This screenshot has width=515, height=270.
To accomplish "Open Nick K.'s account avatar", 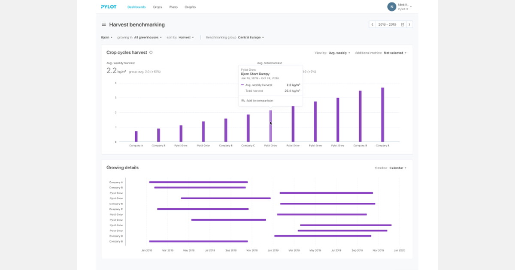I will pyautogui.click(x=391, y=6).
